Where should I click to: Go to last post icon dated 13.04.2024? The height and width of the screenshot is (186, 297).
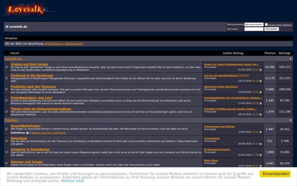[261, 92]
